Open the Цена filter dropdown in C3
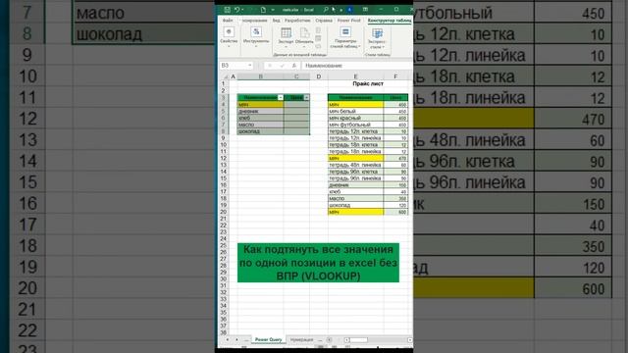 pyautogui.click(x=306, y=98)
